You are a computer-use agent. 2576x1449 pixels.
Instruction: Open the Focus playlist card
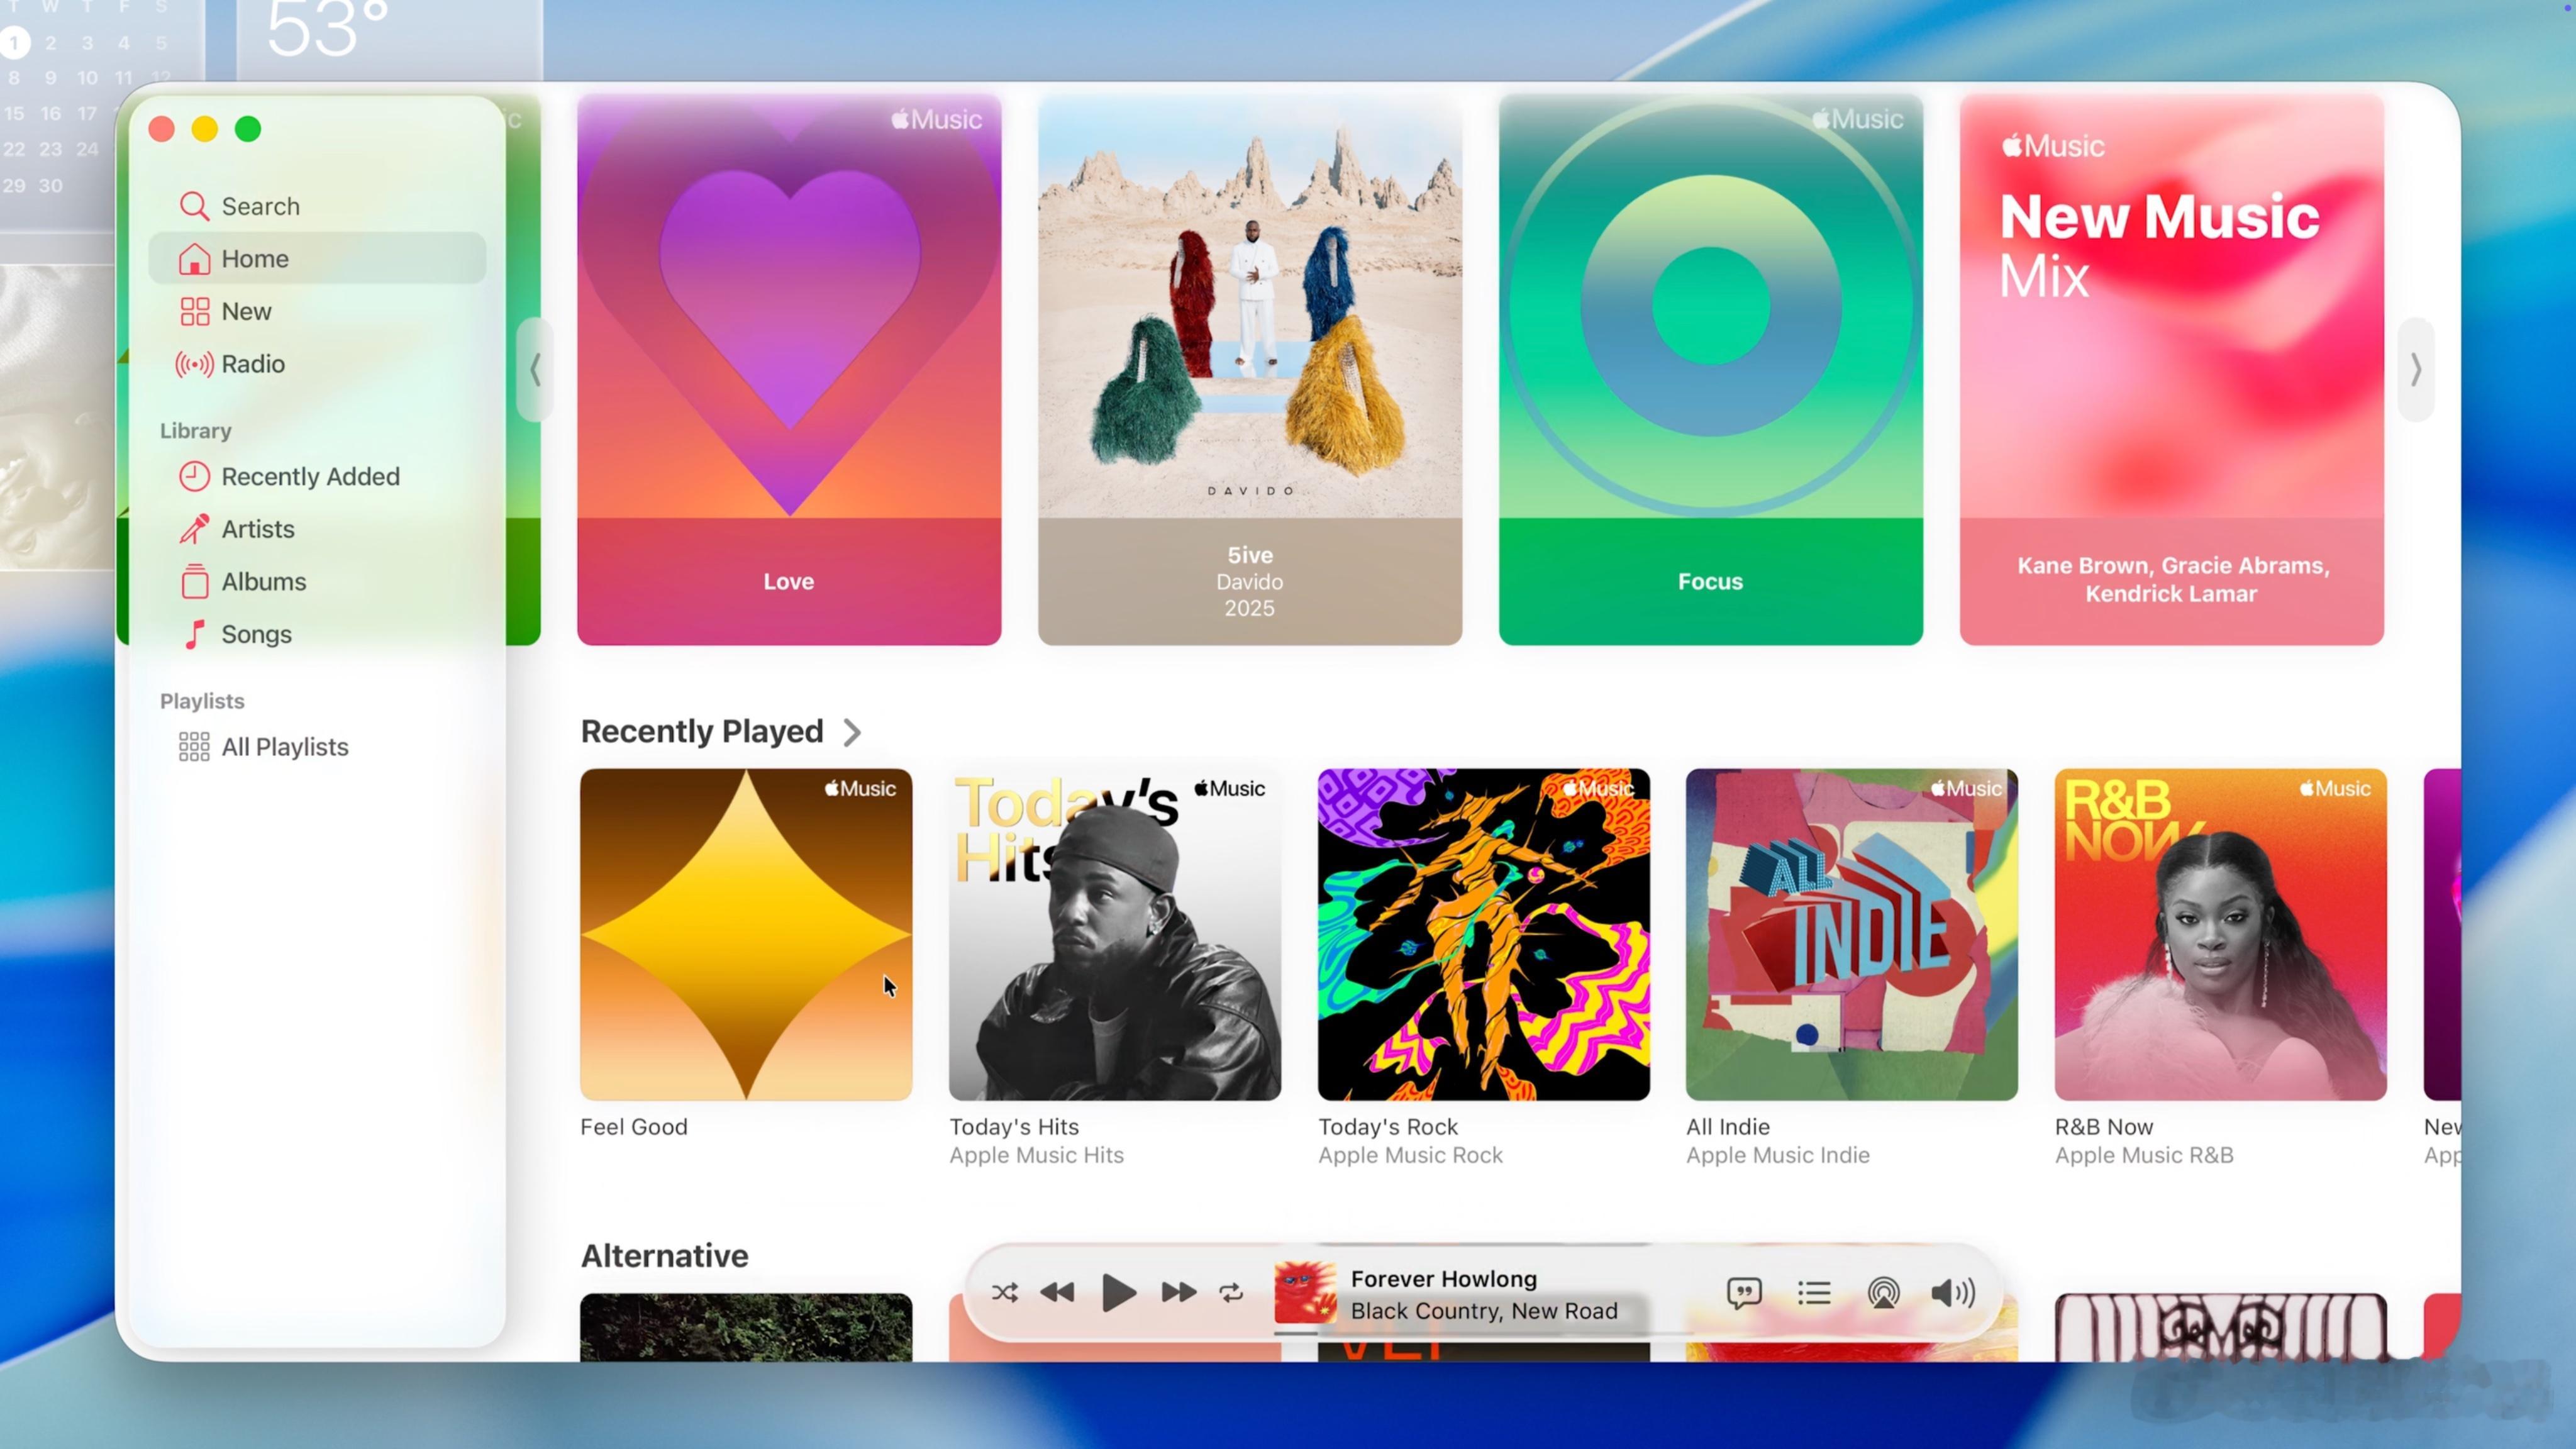tap(1711, 370)
